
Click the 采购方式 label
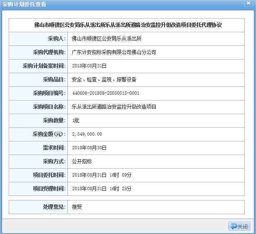[54, 162]
